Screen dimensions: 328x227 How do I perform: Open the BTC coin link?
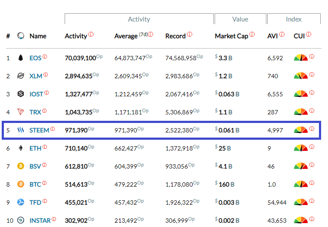point(35,184)
